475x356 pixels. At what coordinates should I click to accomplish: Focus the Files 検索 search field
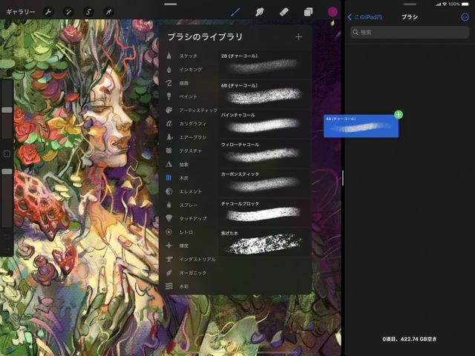point(410,32)
